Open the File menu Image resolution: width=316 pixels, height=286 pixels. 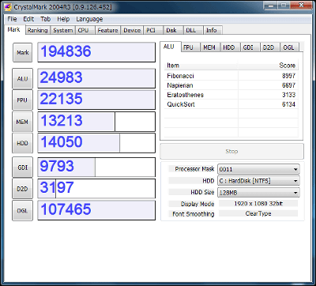(x=12, y=19)
